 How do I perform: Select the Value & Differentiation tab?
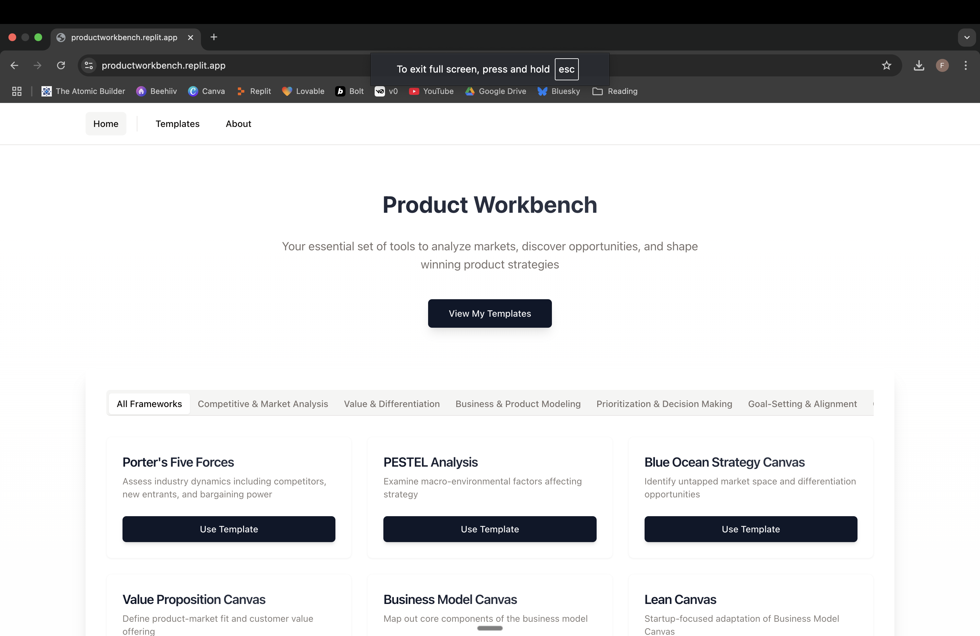pyautogui.click(x=391, y=404)
